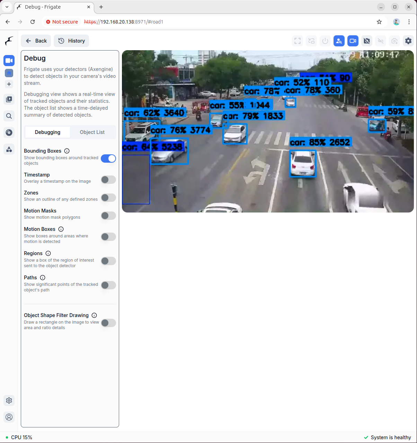Click the sidebar shapes icon

(9, 149)
